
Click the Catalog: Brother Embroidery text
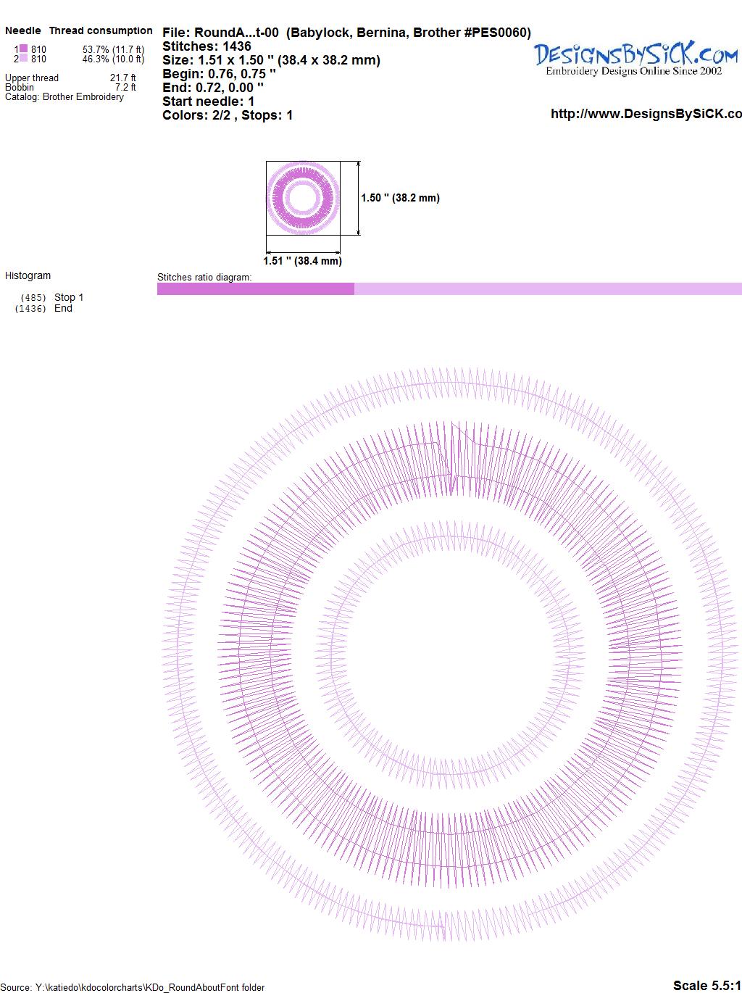pos(64,97)
